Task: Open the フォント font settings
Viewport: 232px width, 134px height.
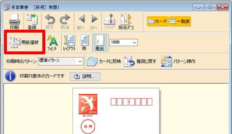Action: (52, 42)
